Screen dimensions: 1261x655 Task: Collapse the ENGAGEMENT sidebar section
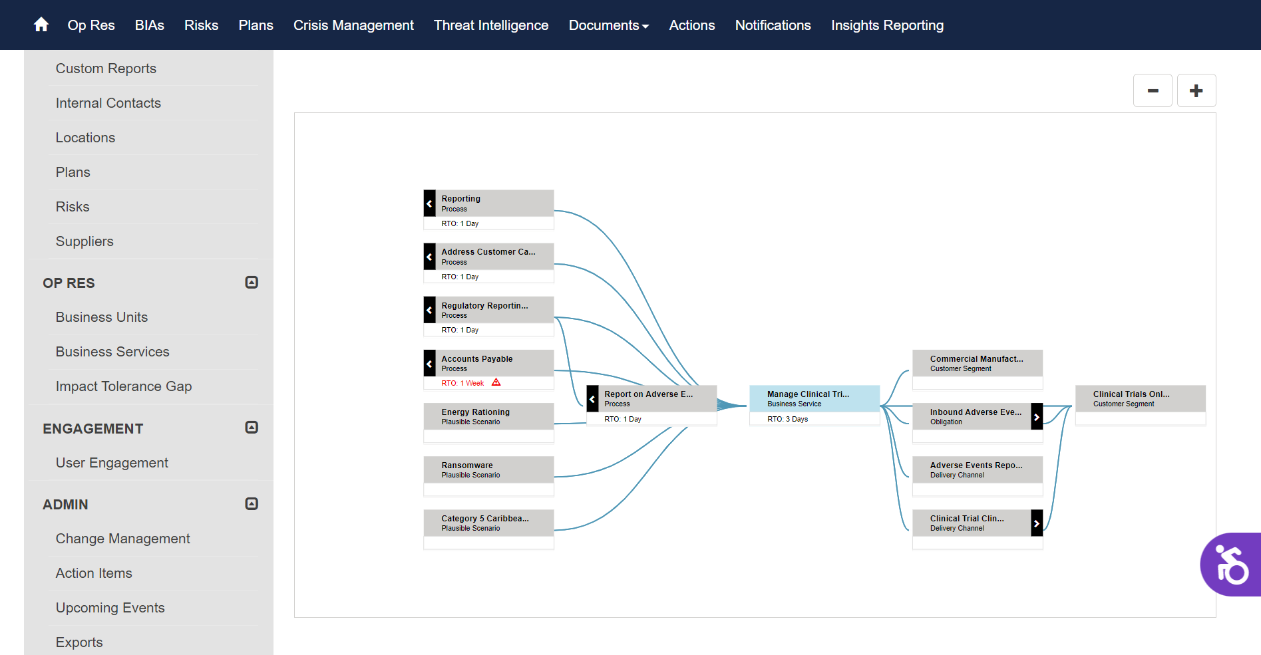point(251,428)
